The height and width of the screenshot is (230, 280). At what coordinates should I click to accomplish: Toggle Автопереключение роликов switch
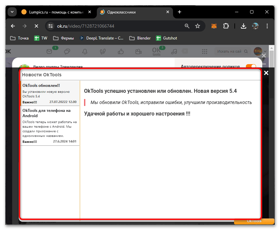250,66
